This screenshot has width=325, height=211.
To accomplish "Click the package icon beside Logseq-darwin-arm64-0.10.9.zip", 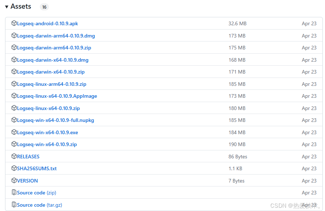I will tap(14, 47).
